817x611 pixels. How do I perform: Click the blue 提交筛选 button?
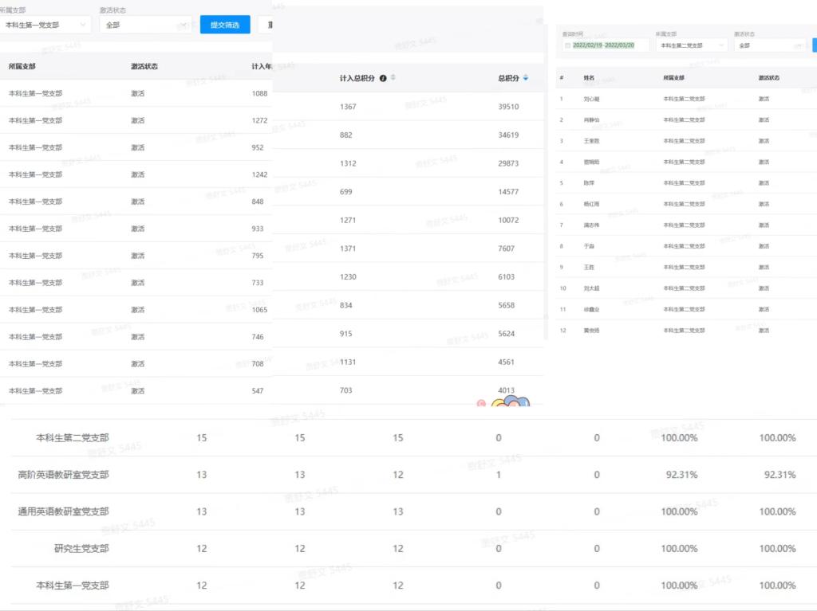pyautogui.click(x=225, y=25)
